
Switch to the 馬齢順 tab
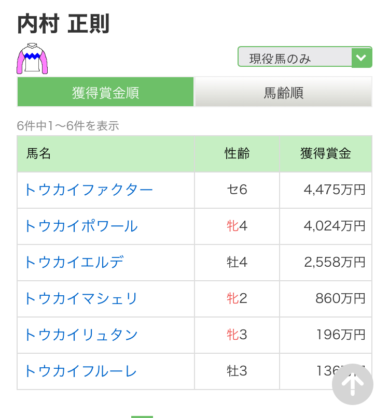pyautogui.click(x=283, y=92)
